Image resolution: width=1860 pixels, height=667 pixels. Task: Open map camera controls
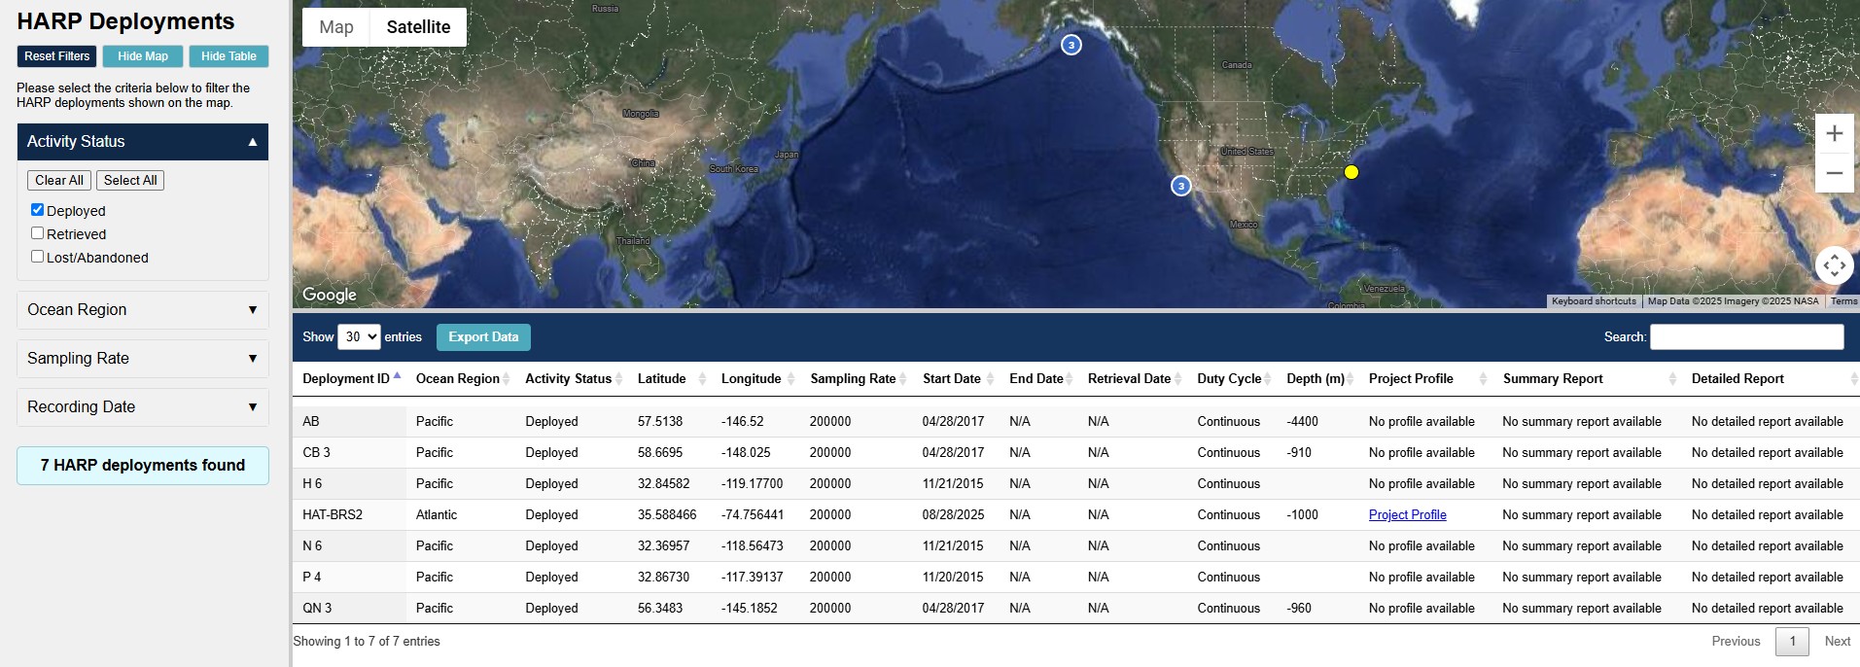click(x=1834, y=264)
